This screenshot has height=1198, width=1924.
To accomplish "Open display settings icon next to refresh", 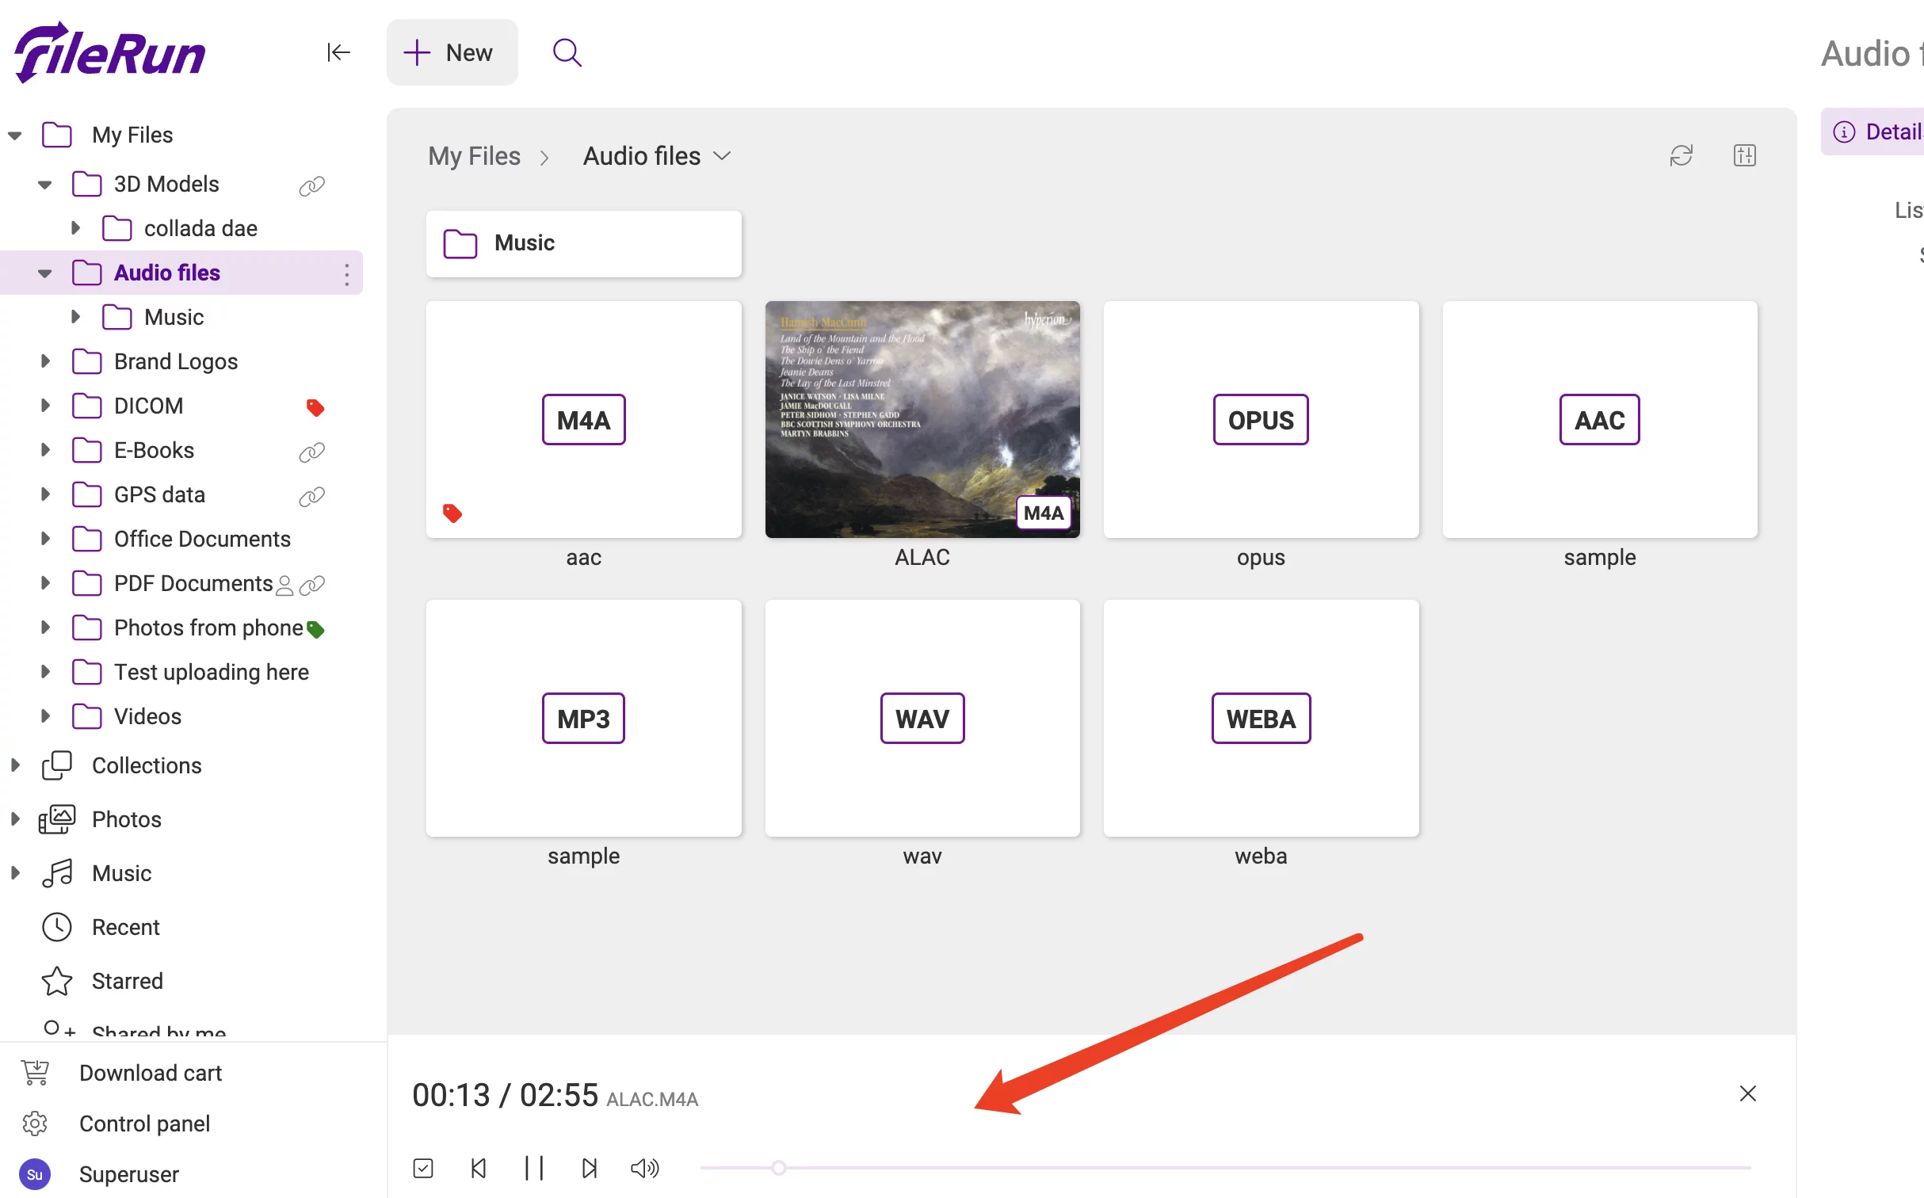I will pyautogui.click(x=1744, y=155).
